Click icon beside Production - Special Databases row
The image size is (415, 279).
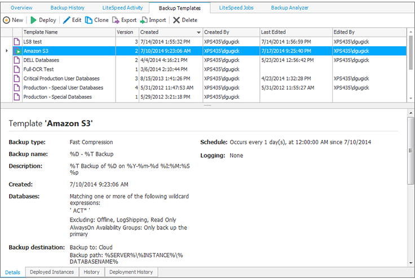pos(17,97)
